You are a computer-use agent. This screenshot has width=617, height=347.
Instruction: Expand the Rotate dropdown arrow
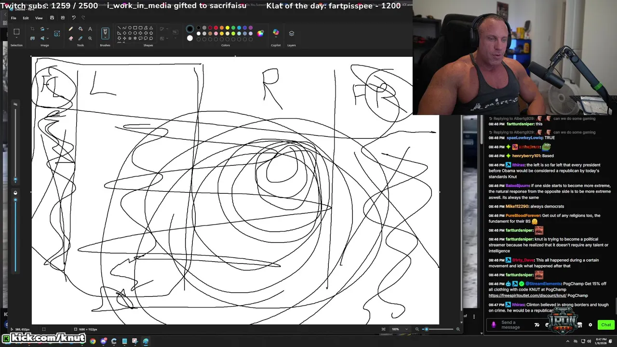pos(48,29)
